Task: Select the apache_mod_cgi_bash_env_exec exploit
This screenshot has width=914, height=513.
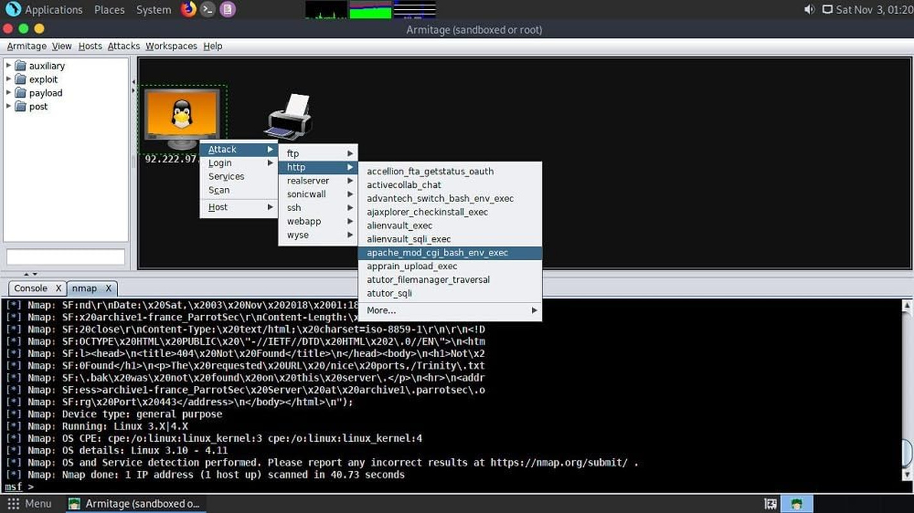Action: pos(437,253)
